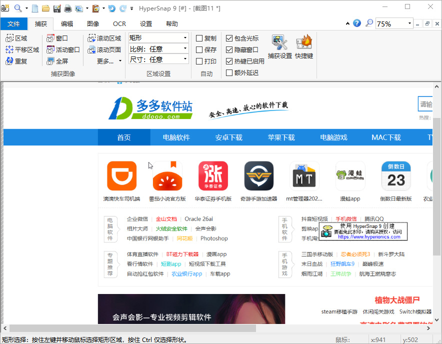This screenshot has width=442, height=344.
Task: Open the 75% zoom level dropdown
Action: point(409,23)
